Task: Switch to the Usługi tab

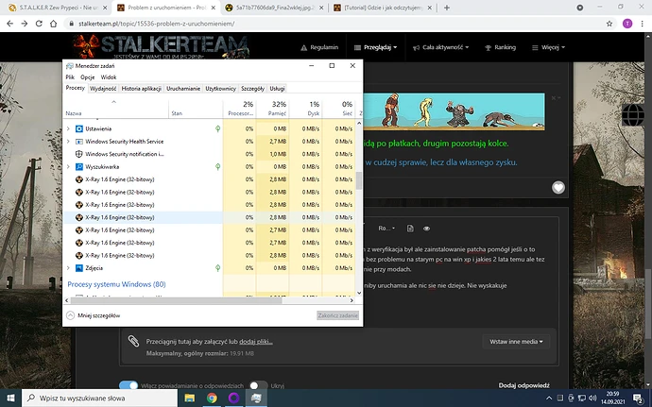Action: pos(278,89)
